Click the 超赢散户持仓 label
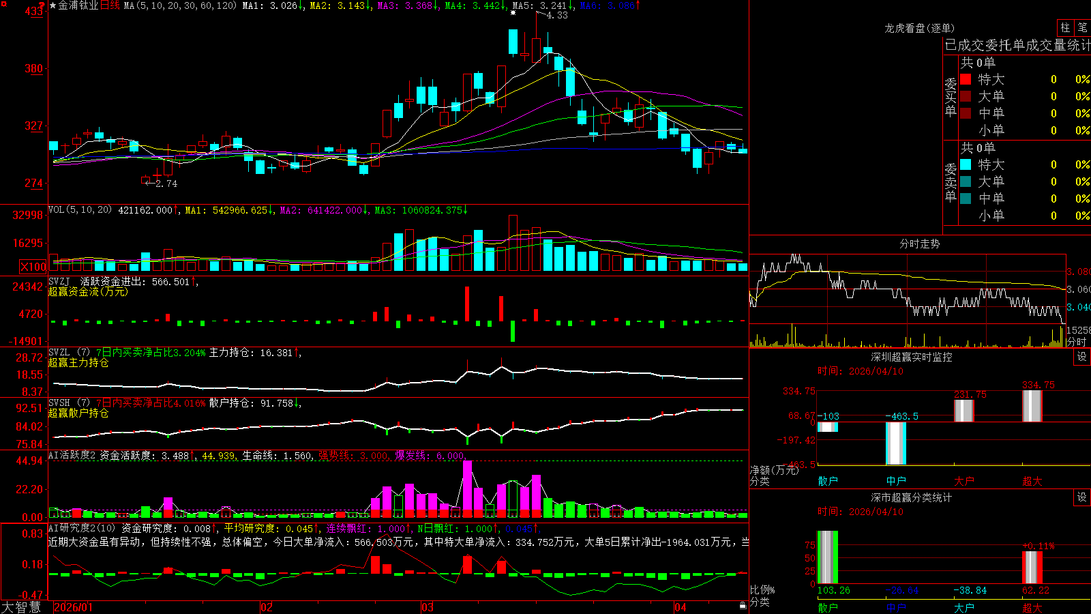The height and width of the screenshot is (614, 1091). (x=78, y=413)
